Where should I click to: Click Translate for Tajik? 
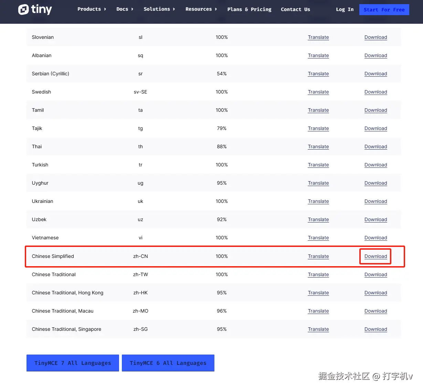click(318, 128)
